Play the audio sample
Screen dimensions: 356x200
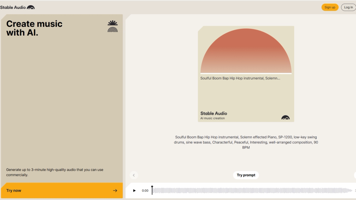134,190
